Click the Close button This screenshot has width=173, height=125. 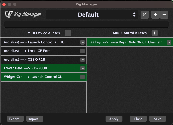138,119
